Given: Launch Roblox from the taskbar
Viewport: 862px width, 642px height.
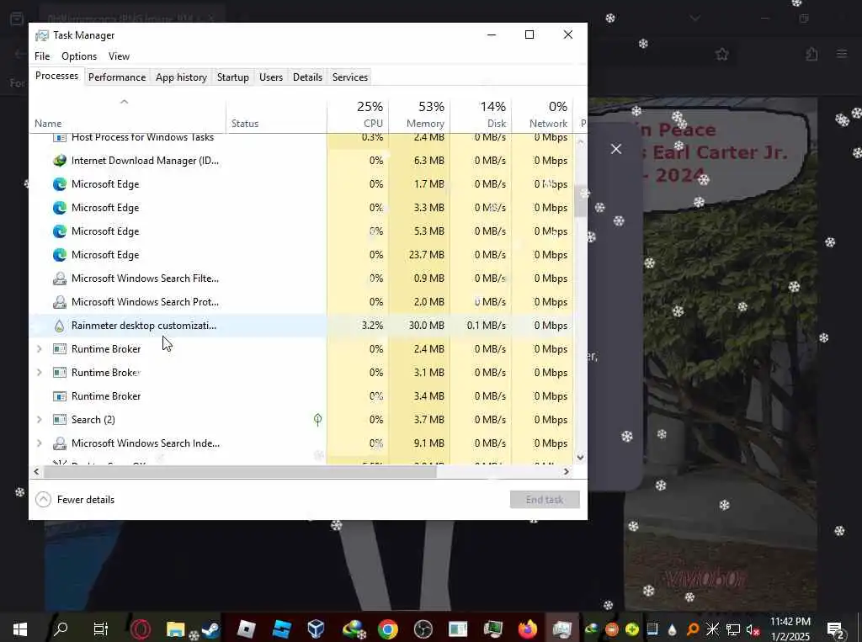Looking at the screenshot, I should click(x=246, y=629).
